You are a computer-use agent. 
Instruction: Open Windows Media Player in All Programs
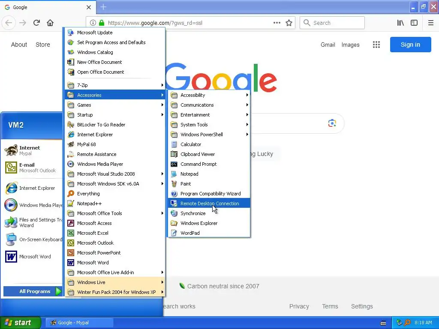[x=115, y=164]
